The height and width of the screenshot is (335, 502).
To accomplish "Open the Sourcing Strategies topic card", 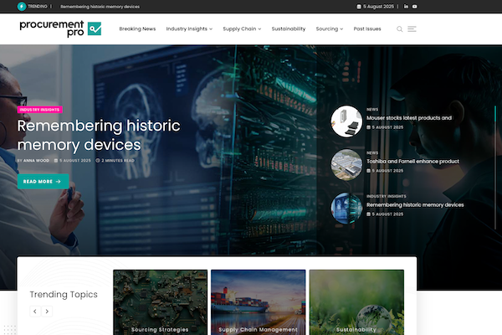I will (160, 302).
